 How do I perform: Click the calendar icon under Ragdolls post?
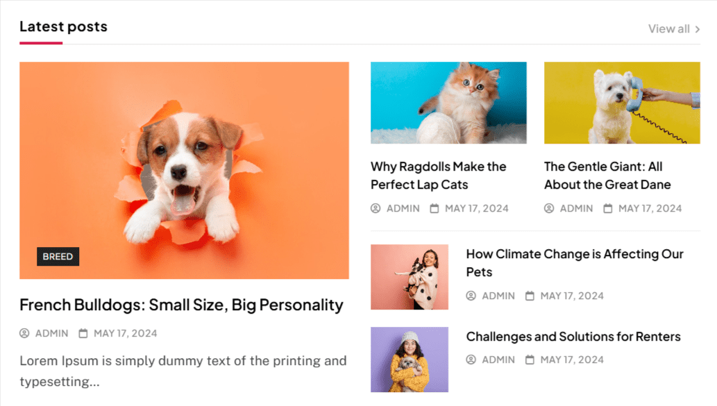[435, 208]
